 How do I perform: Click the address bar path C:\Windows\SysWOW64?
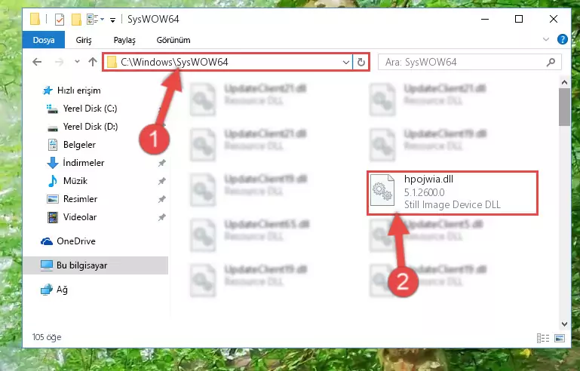click(x=174, y=62)
